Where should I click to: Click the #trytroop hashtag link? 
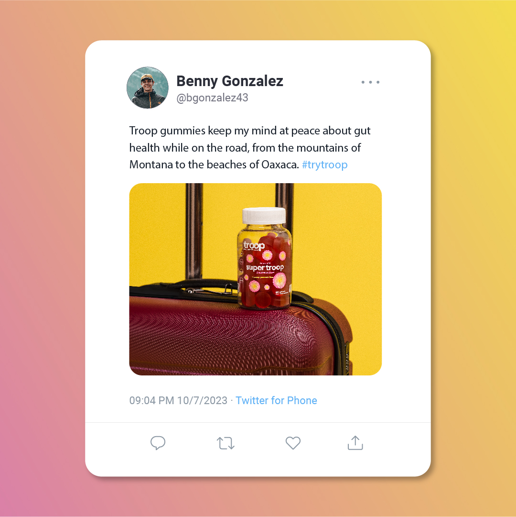[325, 165]
